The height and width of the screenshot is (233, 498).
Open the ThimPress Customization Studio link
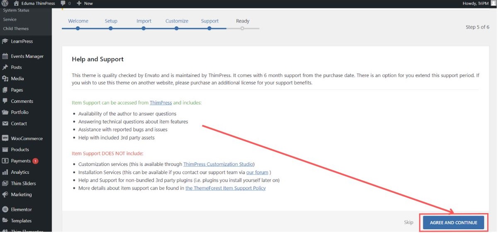pos(218,164)
